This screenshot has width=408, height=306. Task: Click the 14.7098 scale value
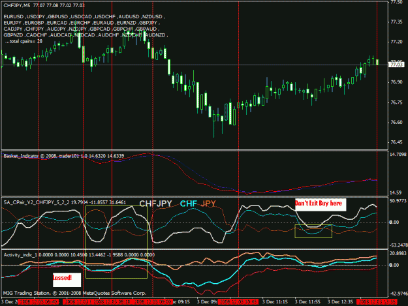click(398, 155)
